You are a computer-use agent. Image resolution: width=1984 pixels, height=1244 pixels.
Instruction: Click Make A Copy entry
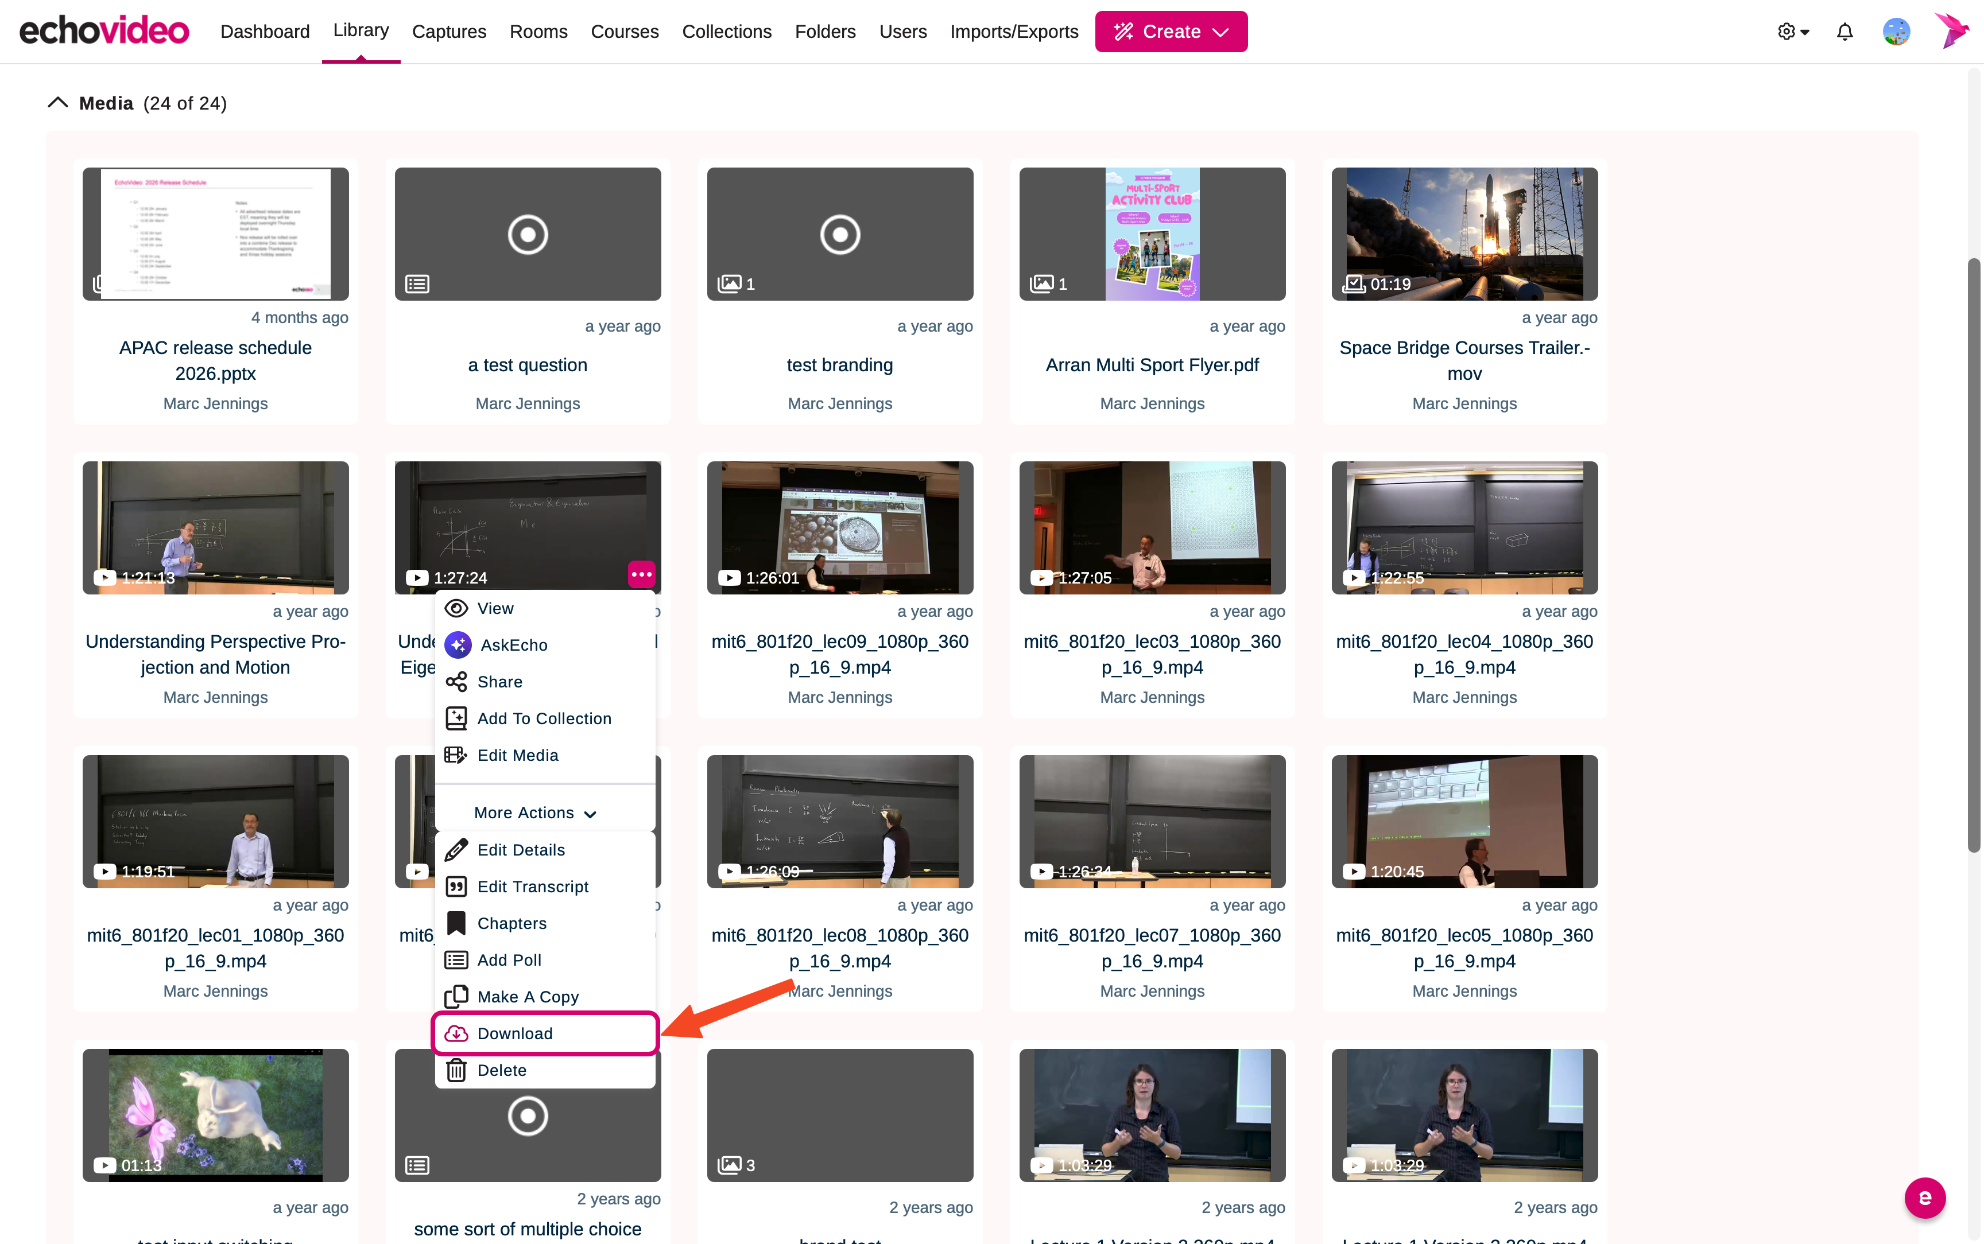(545, 996)
